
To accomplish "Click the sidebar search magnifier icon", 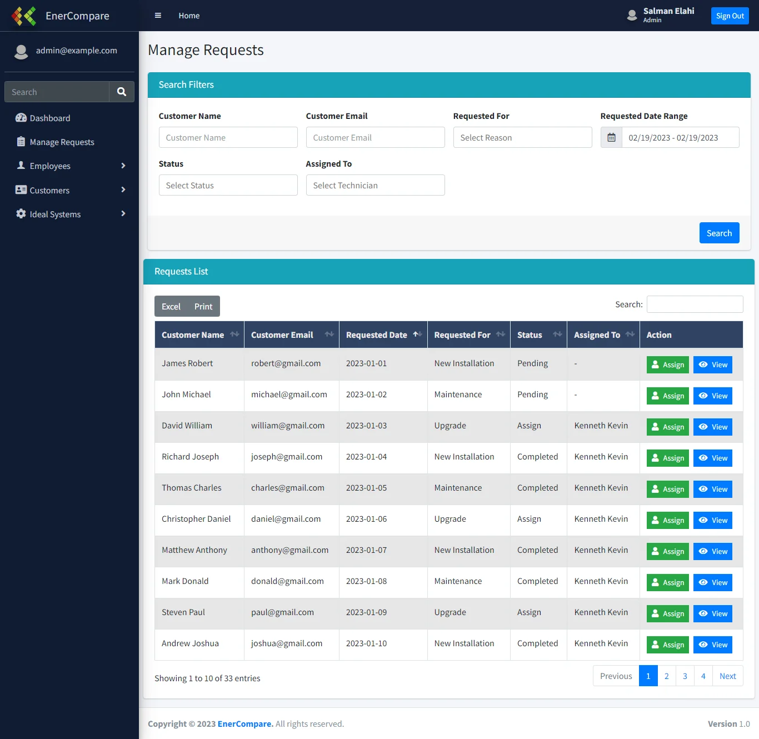I will (x=122, y=92).
